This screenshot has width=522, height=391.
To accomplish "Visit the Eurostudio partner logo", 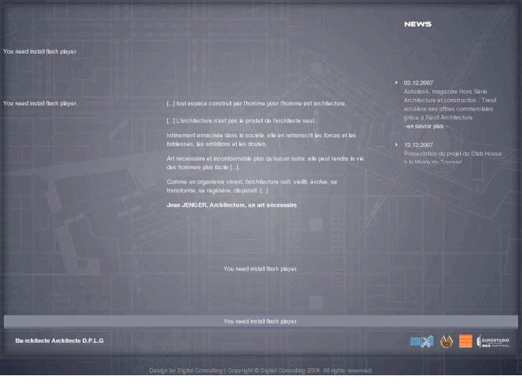I will [493, 341].
